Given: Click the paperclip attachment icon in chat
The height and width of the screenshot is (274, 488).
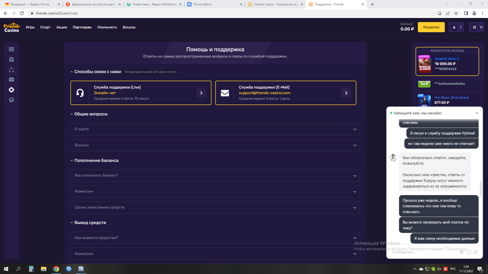Looking at the screenshot, I should (x=476, y=252).
